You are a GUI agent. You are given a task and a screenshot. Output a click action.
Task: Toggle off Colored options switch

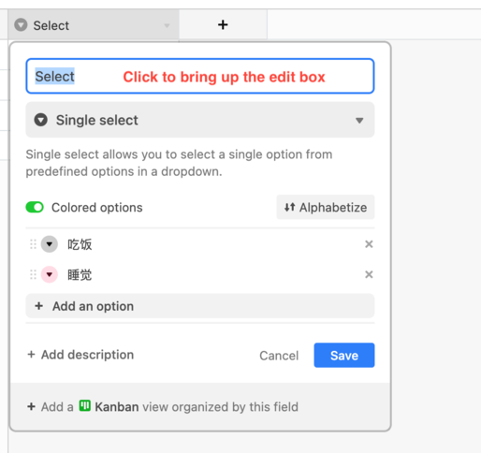tap(35, 207)
